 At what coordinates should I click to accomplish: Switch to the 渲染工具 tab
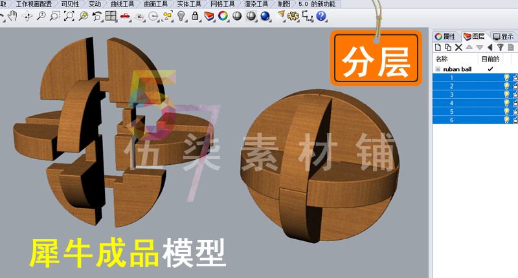(256, 4)
